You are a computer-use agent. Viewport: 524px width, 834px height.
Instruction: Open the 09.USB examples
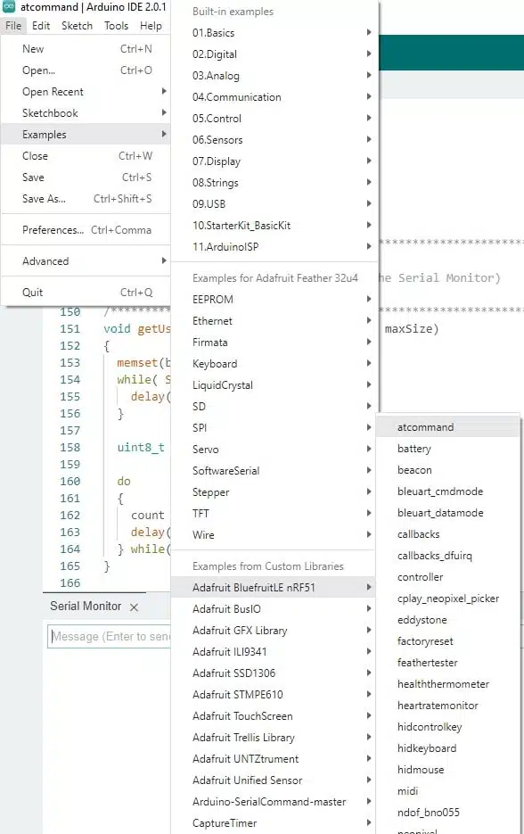pyautogui.click(x=274, y=203)
